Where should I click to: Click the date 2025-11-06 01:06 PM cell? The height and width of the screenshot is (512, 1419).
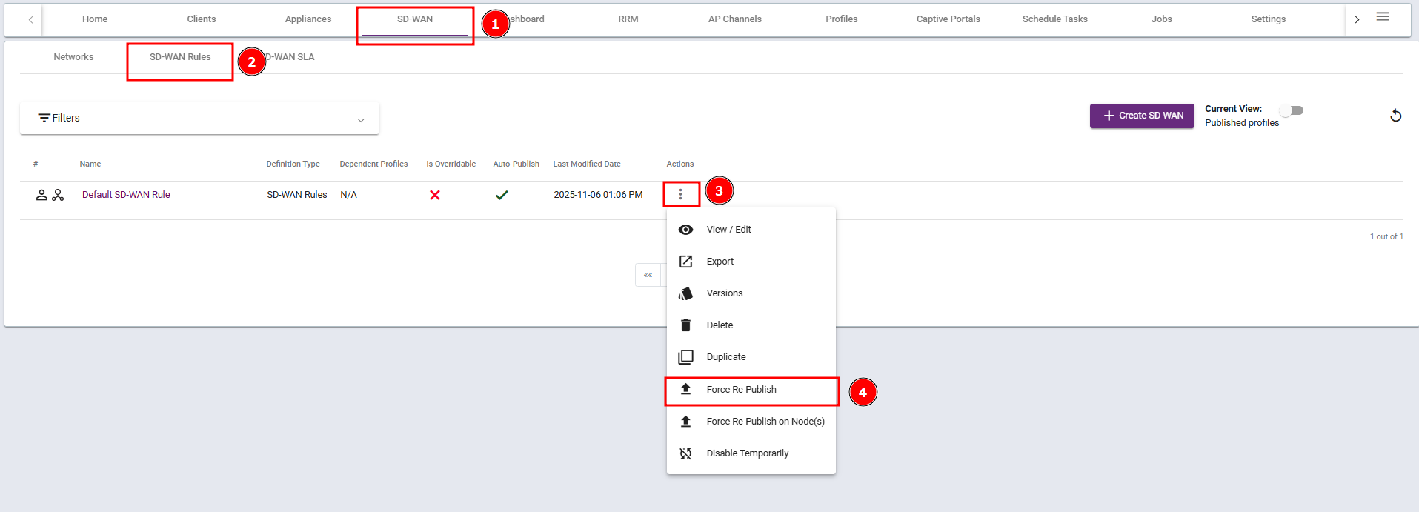tap(598, 195)
